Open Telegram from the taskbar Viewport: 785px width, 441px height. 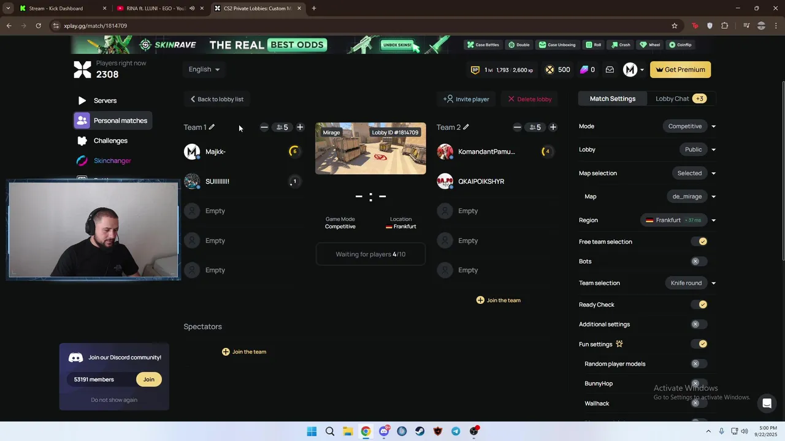tap(456, 431)
